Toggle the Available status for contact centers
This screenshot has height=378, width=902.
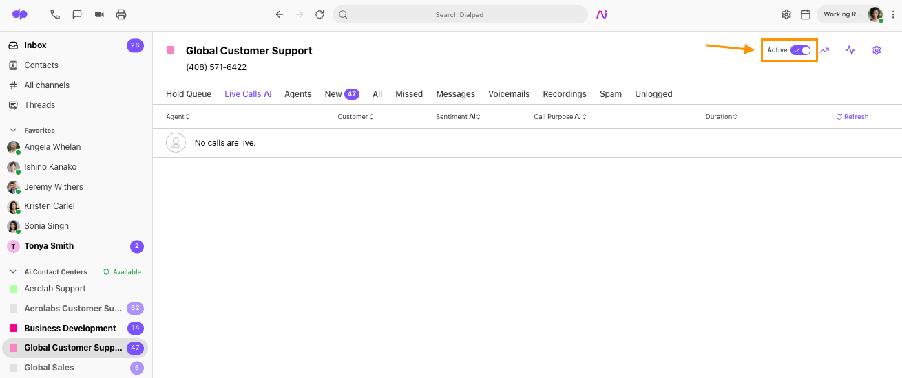click(122, 272)
